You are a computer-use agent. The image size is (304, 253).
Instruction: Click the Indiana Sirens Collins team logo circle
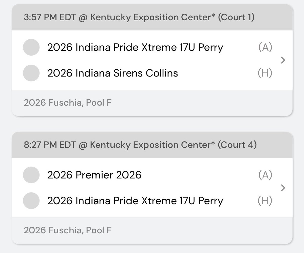pyautogui.click(x=31, y=73)
